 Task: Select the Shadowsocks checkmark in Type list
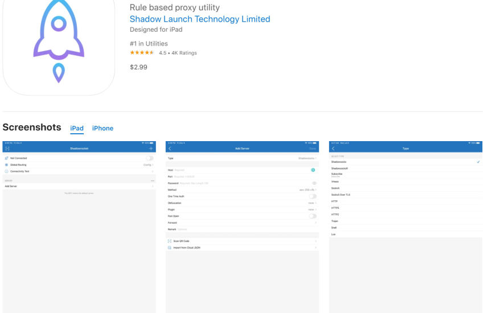[x=478, y=162]
